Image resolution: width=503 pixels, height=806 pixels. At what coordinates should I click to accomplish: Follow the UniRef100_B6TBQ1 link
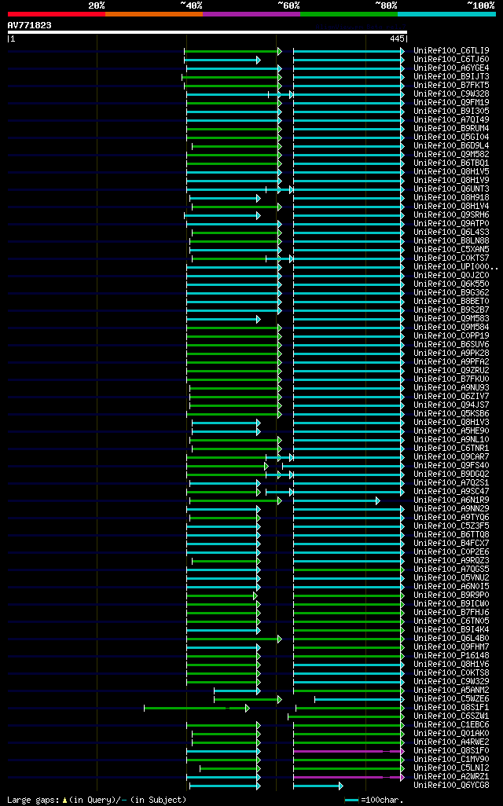point(452,163)
